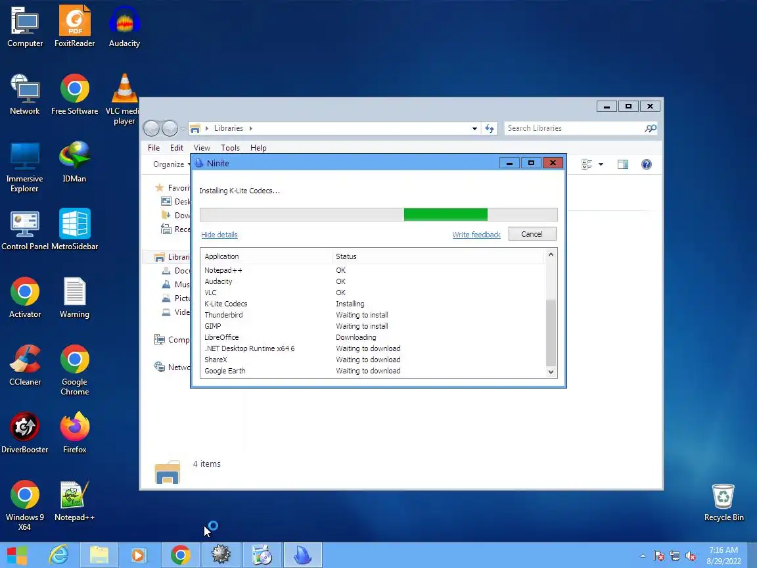Launch DriverBooster desktop icon

click(24, 433)
